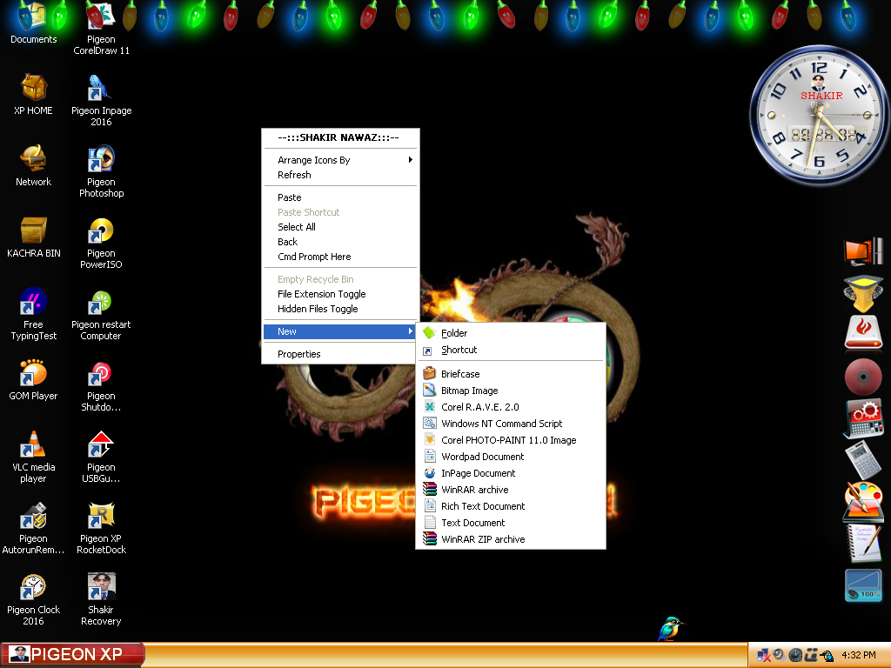
Task: Create a new Shortcut from submenu
Action: click(x=511, y=350)
